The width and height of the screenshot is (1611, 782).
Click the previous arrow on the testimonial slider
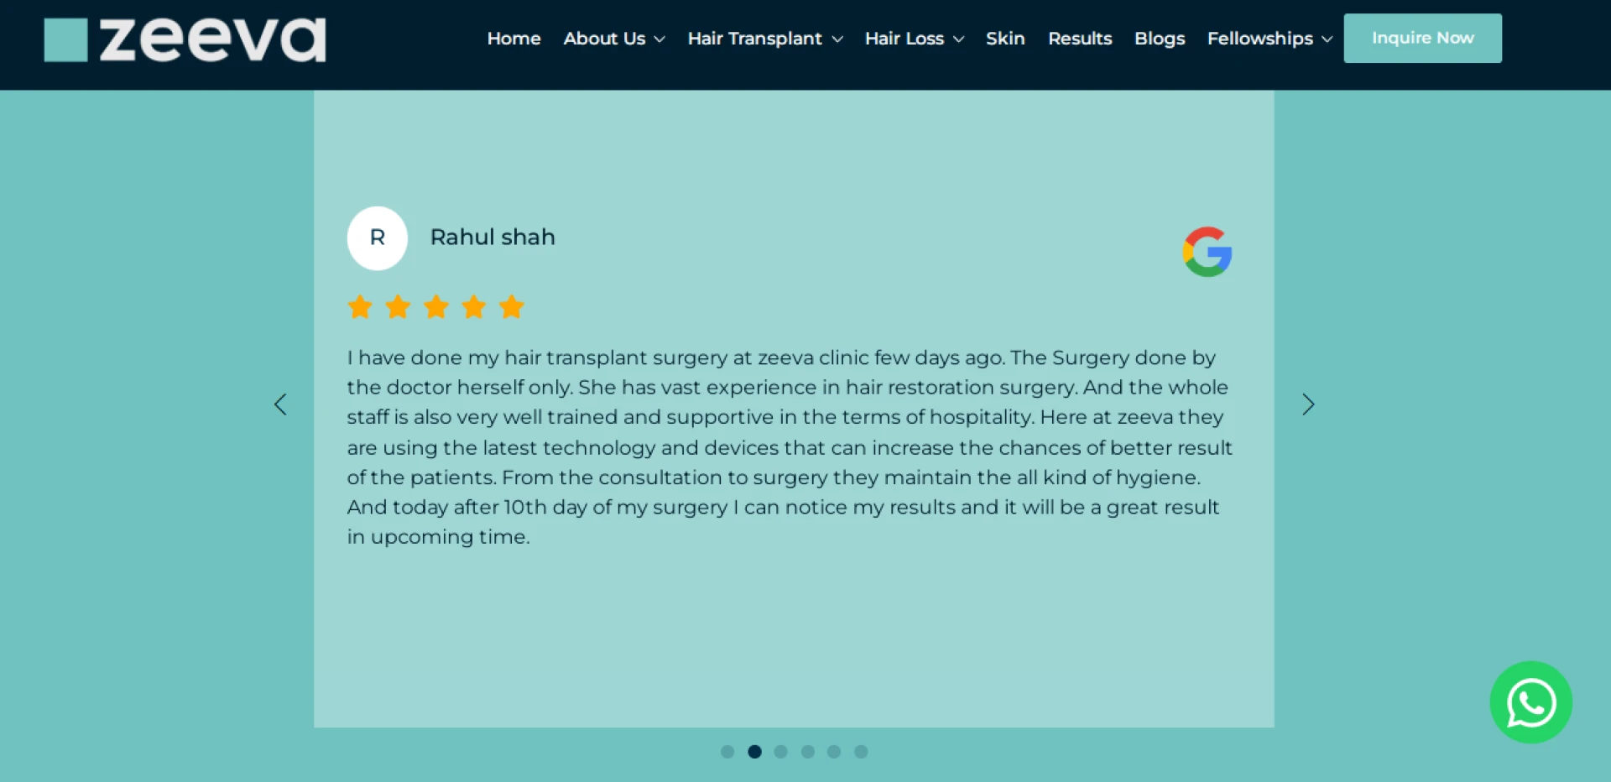point(281,404)
